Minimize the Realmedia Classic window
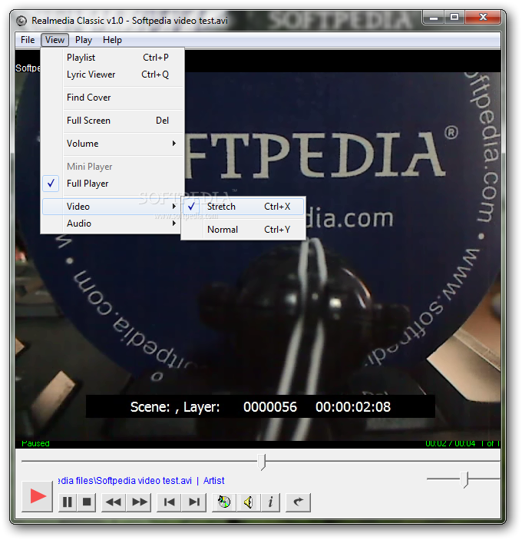 [x=434, y=18]
